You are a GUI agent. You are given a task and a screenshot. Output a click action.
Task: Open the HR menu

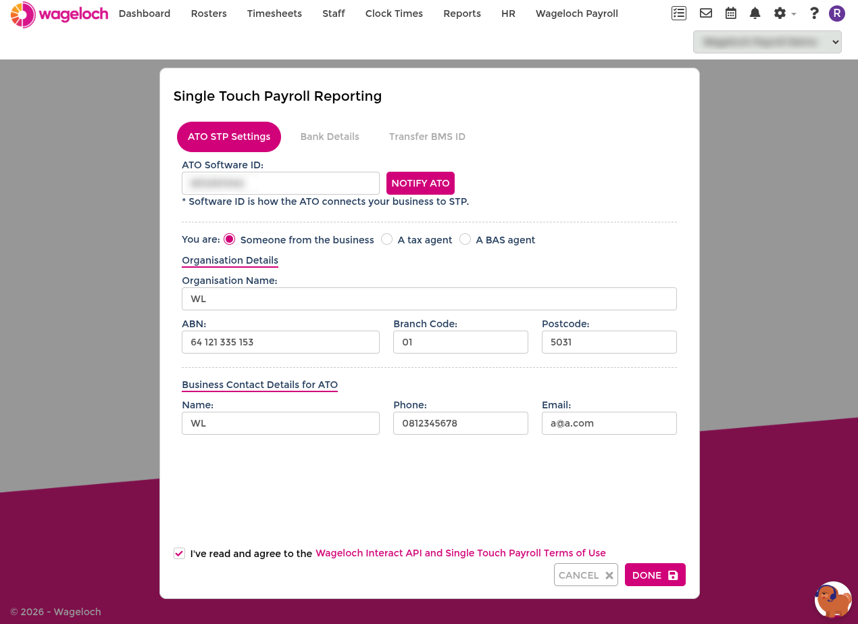508,14
